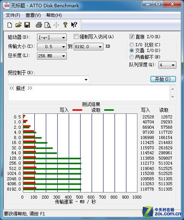Activate the context help arrow icon
Screen dimensions: 184x220
(x=74, y=25)
